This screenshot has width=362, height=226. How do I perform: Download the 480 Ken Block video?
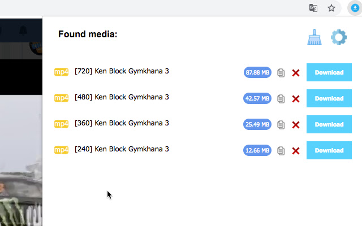tap(329, 98)
